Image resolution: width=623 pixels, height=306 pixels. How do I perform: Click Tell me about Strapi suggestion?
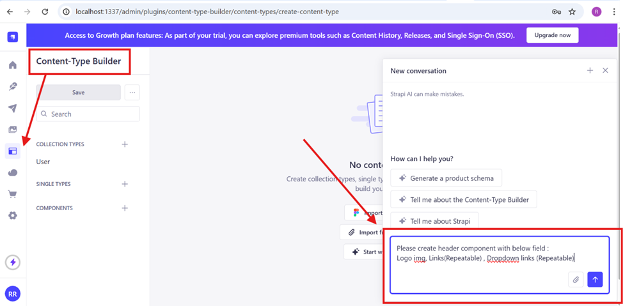(x=434, y=220)
